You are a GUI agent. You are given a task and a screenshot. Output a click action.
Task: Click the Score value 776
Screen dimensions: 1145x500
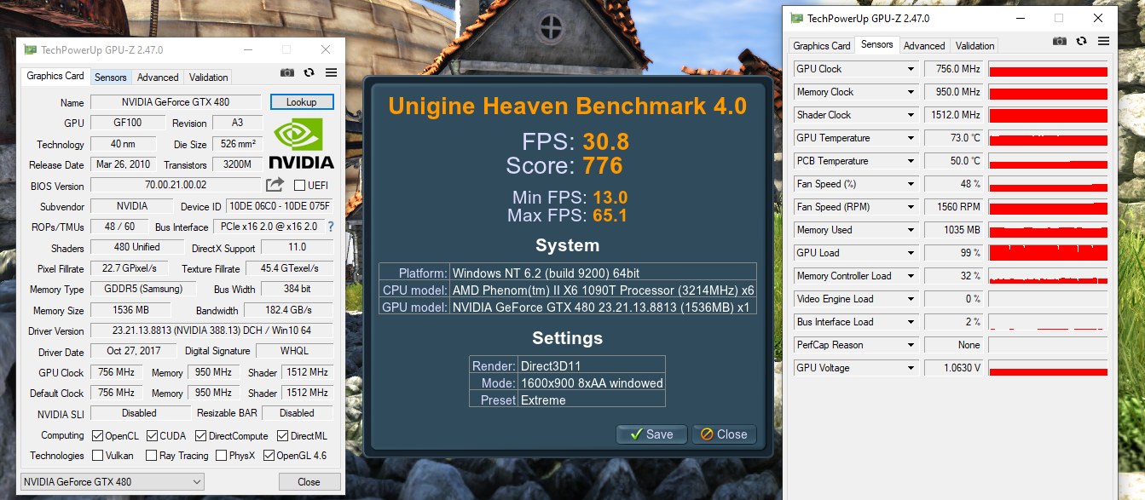603,165
